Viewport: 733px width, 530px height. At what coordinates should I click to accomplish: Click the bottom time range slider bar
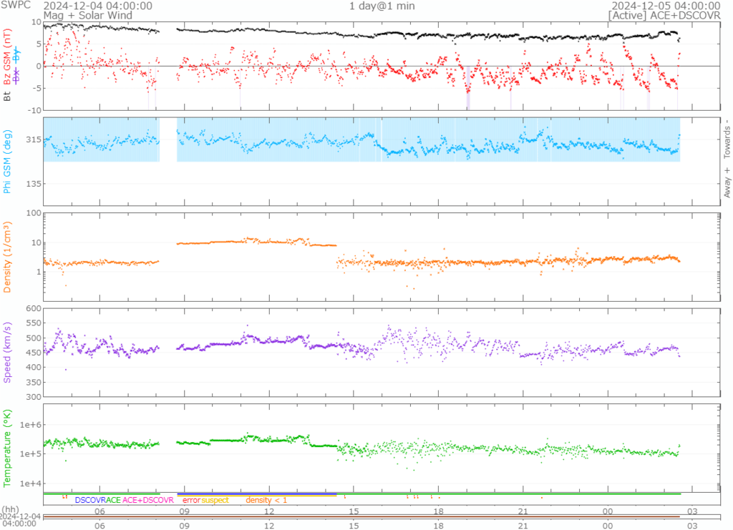click(x=361, y=516)
